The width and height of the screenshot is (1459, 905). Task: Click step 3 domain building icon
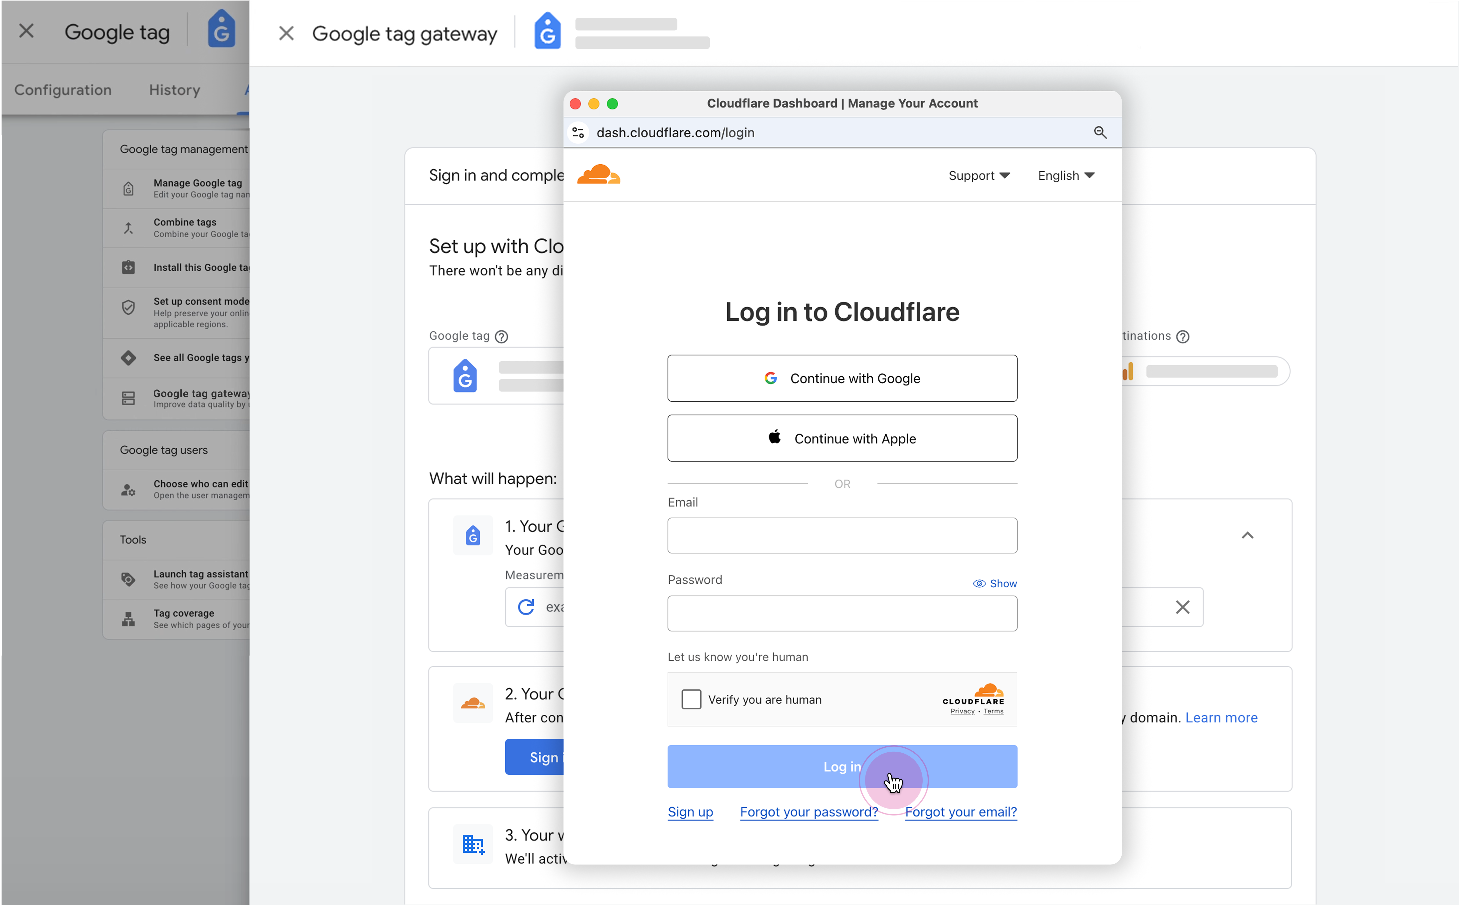473,844
